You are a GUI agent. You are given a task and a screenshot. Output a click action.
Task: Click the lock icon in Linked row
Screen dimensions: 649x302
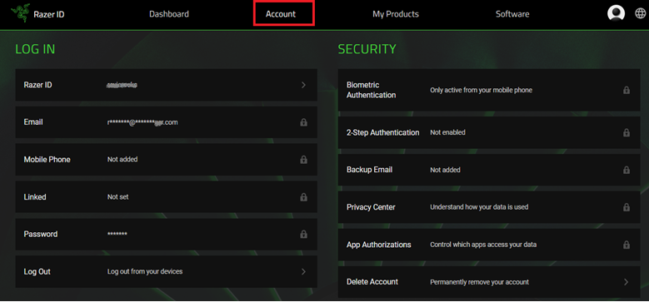point(303,197)
